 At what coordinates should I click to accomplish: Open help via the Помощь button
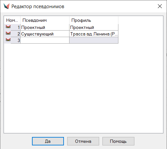(x=118, y=141)
